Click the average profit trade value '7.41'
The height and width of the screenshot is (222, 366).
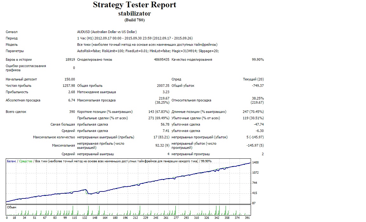166,131
